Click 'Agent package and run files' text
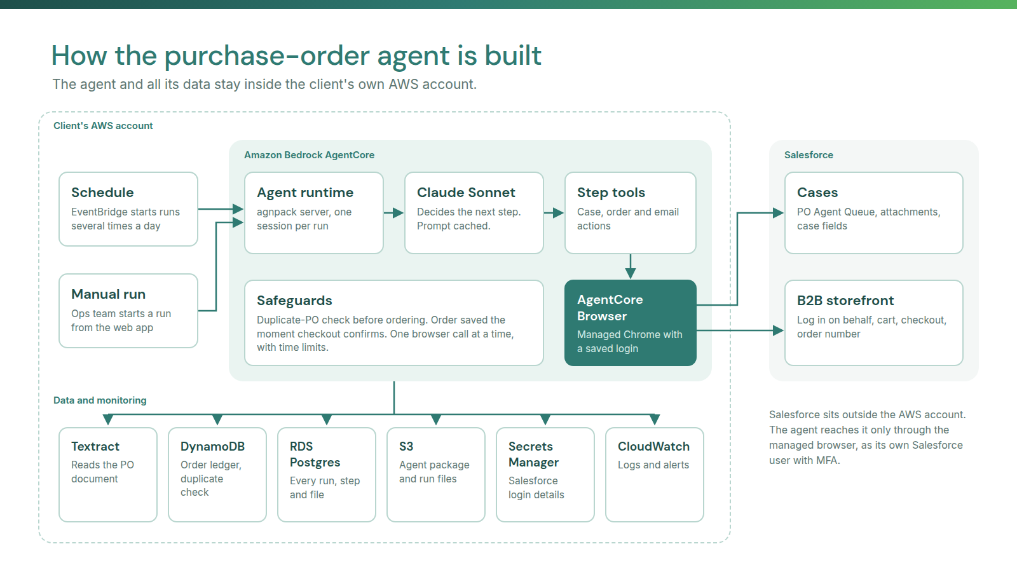Viewport: 1017px width, 572px height. point(434,472)
